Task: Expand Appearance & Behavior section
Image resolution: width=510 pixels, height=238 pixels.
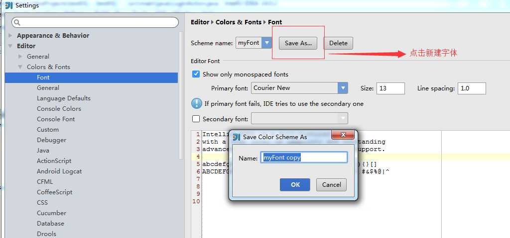Action: 10,35
